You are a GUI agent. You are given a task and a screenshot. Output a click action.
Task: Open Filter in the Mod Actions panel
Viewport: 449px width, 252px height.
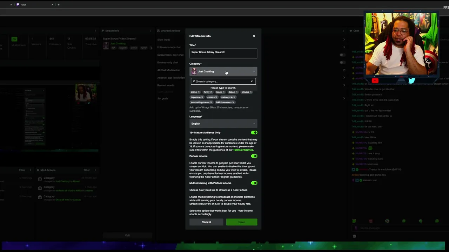click(87, 170)
